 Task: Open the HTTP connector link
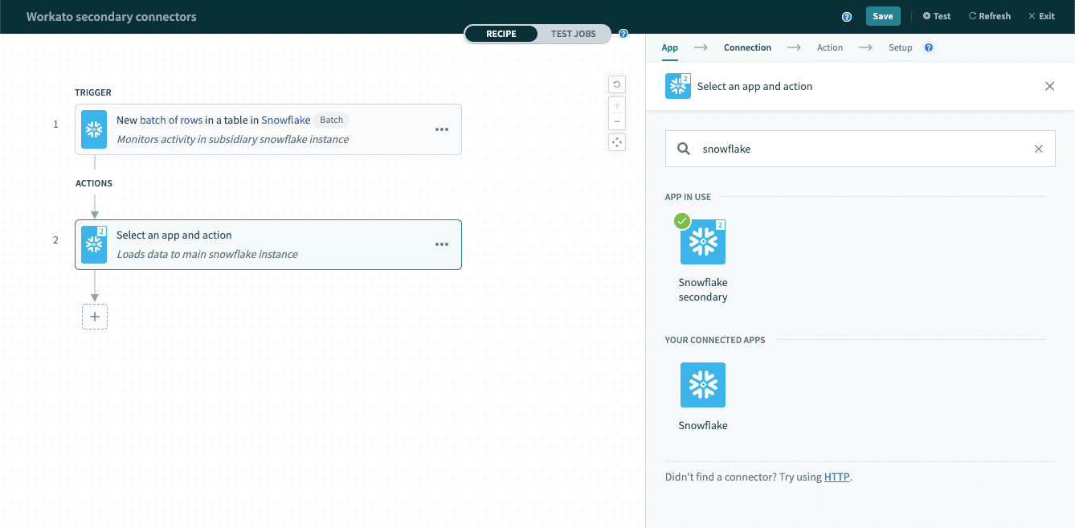[836, 477]
